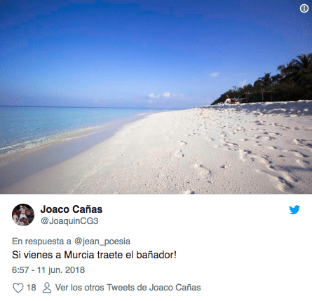This screenshot has height=301, width=312.
Task: Like the tweet with the heart icon
Action: click(x=18, y=288)
